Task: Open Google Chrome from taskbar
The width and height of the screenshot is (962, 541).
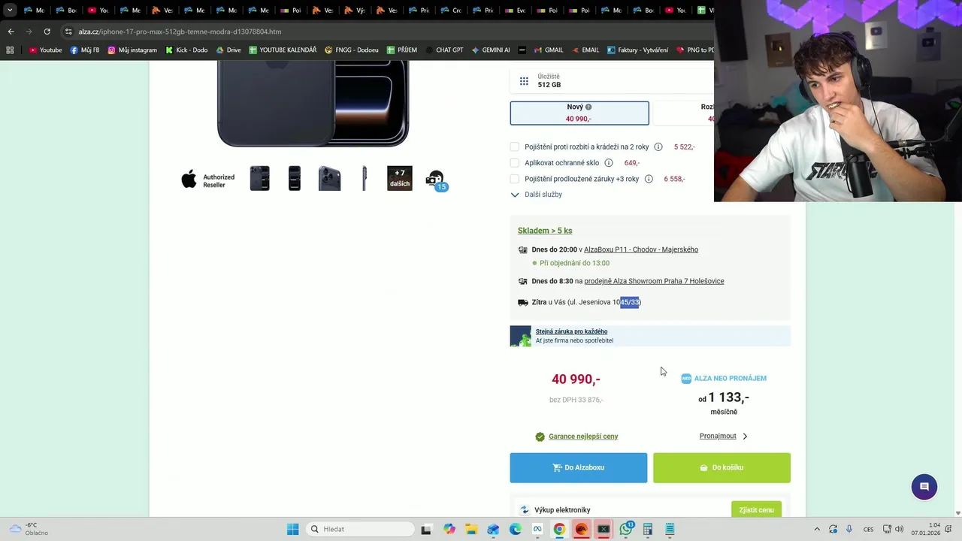Action: pos(559,529)
